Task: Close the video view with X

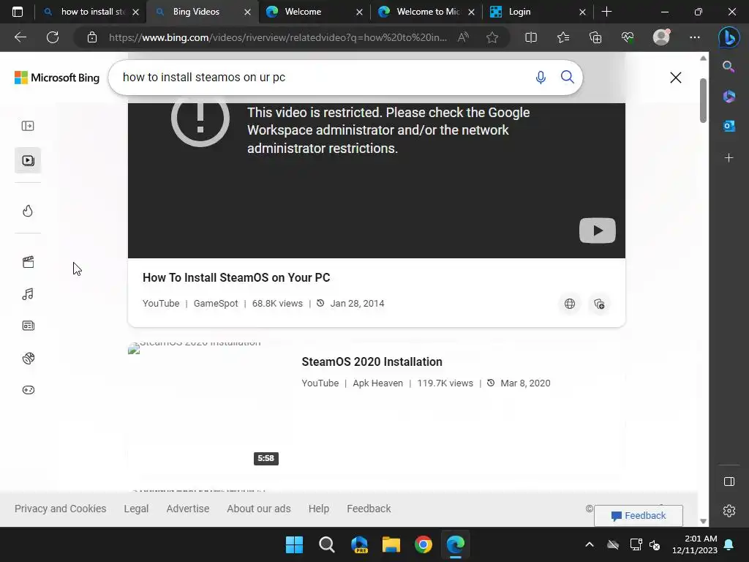Action: [x=675, y=78]
